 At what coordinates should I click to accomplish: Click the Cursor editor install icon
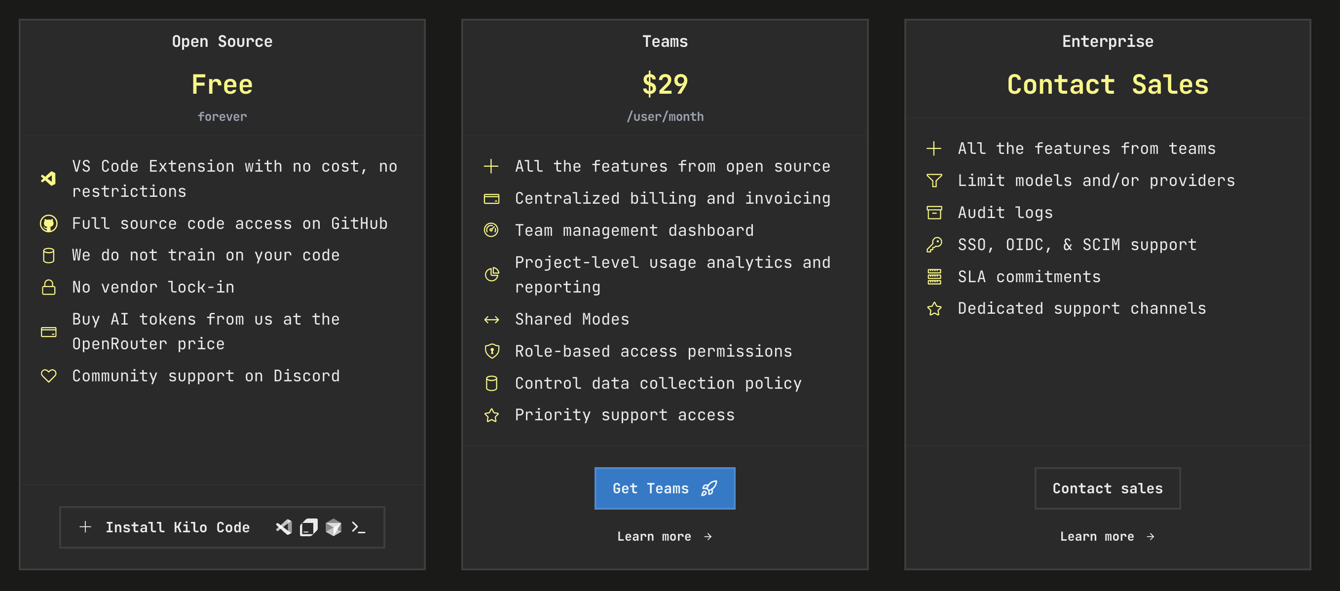(x=308, y=527)
